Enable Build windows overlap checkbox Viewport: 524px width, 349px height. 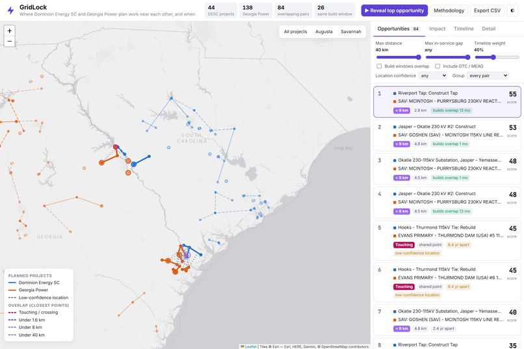[379, 66]
